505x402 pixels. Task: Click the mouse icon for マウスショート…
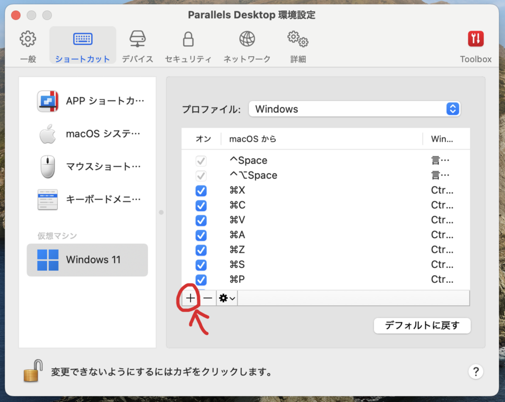[x=48, y=167]
